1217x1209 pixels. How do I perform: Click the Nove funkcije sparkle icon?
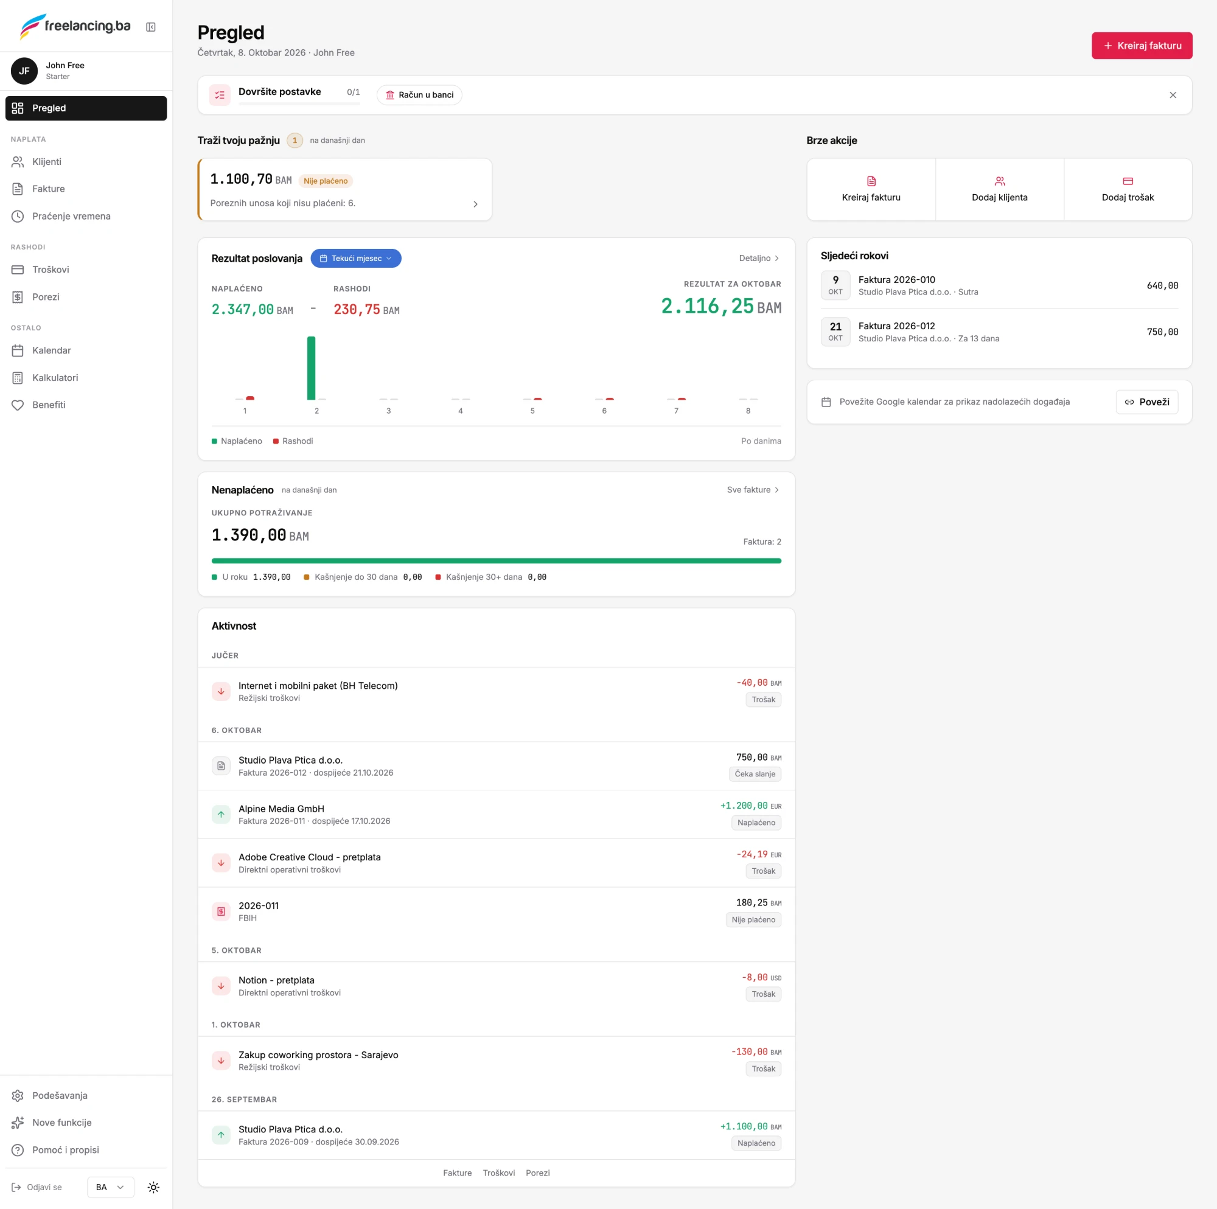[18, 1123]
